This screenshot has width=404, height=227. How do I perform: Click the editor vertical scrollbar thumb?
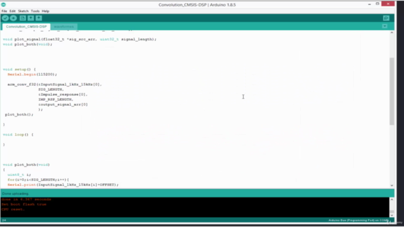[x=391, y=91]
